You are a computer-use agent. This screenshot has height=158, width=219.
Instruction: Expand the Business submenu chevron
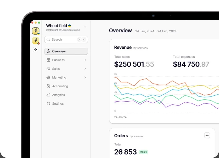coord(85,60)
